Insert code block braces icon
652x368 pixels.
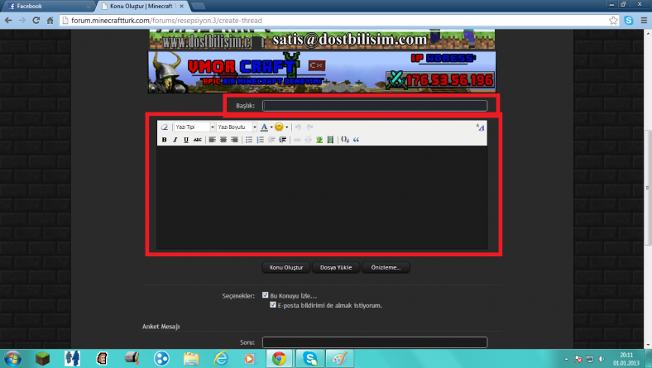tap(345, 140)
